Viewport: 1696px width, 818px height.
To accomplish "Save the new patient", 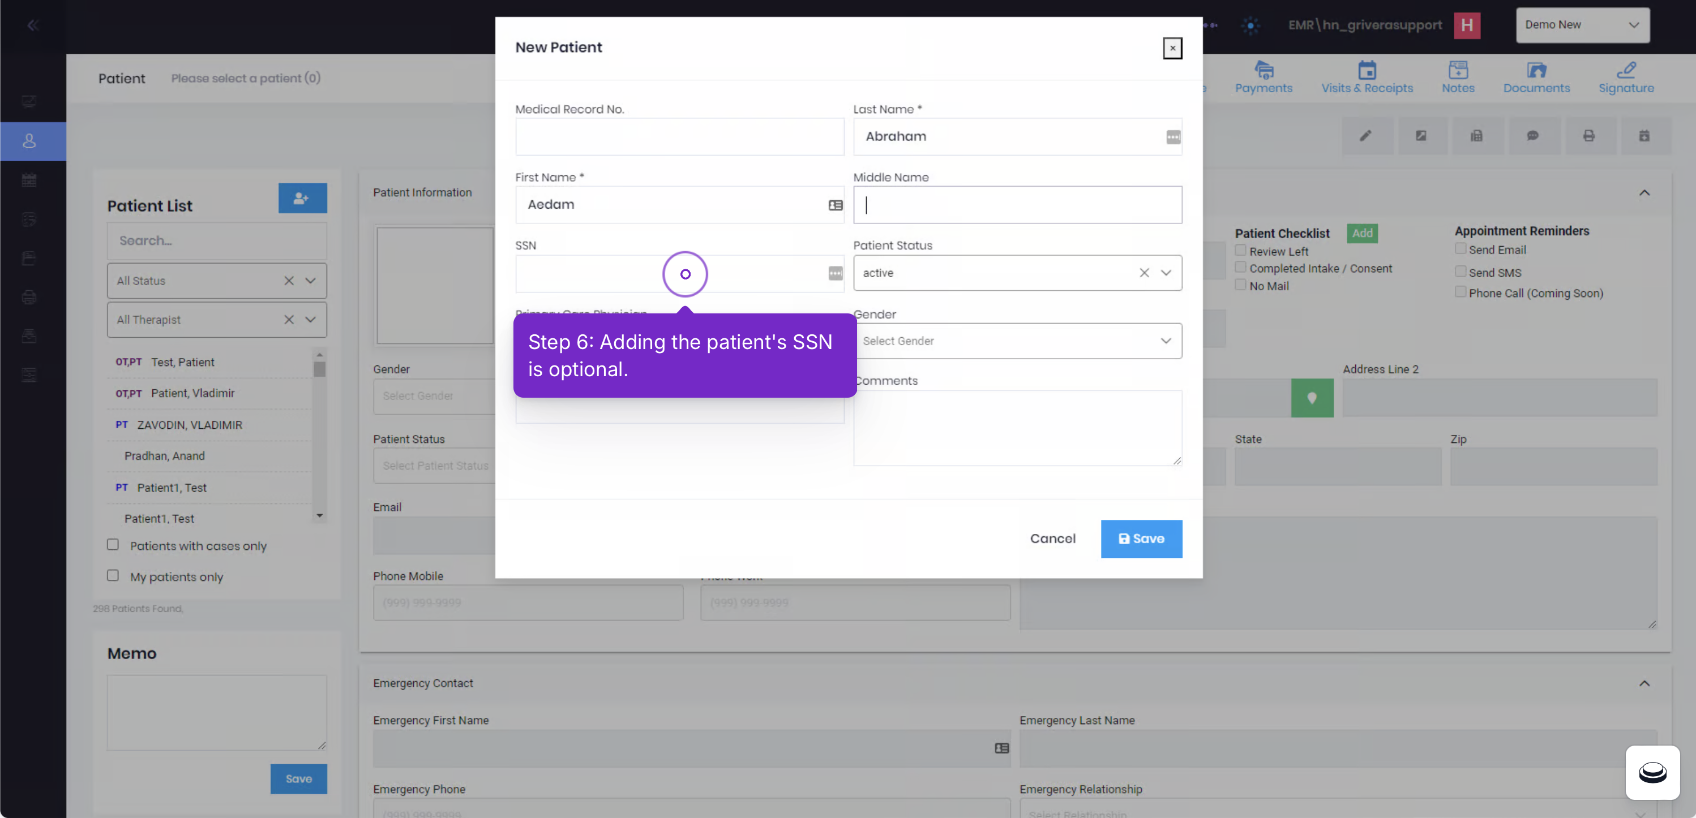I will click(1141, 539).
